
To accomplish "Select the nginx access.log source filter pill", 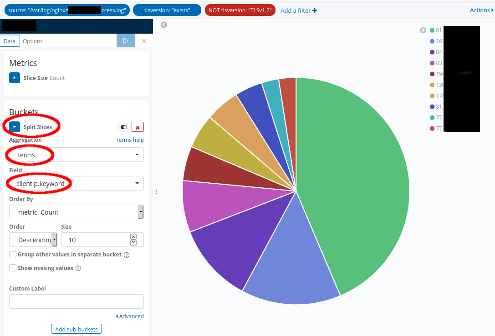I will point(67,10).
